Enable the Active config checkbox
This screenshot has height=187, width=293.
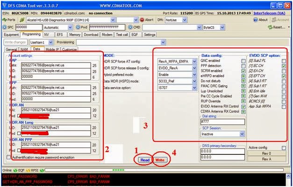tap(284, 148)
